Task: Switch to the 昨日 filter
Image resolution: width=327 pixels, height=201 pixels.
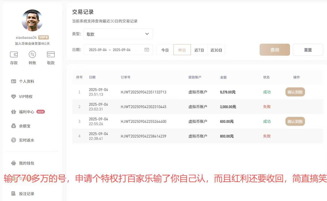Action: click(182, 50)
